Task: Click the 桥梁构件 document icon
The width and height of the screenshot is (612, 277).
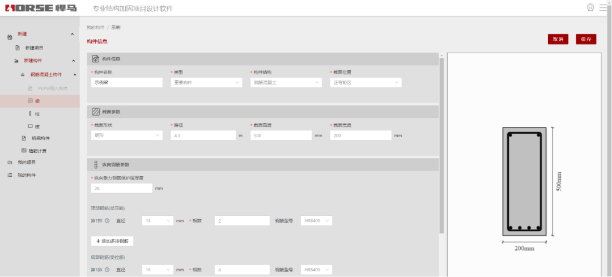Action: pyautogui.click(x=23, y=138)
